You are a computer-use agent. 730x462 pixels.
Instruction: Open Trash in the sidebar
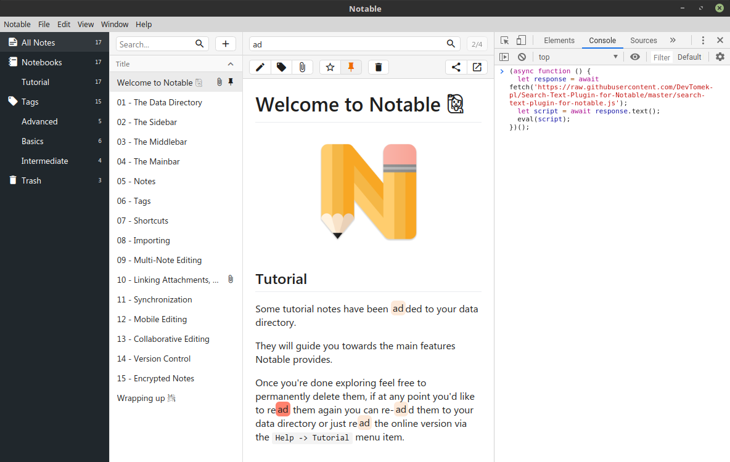(54, 180)
